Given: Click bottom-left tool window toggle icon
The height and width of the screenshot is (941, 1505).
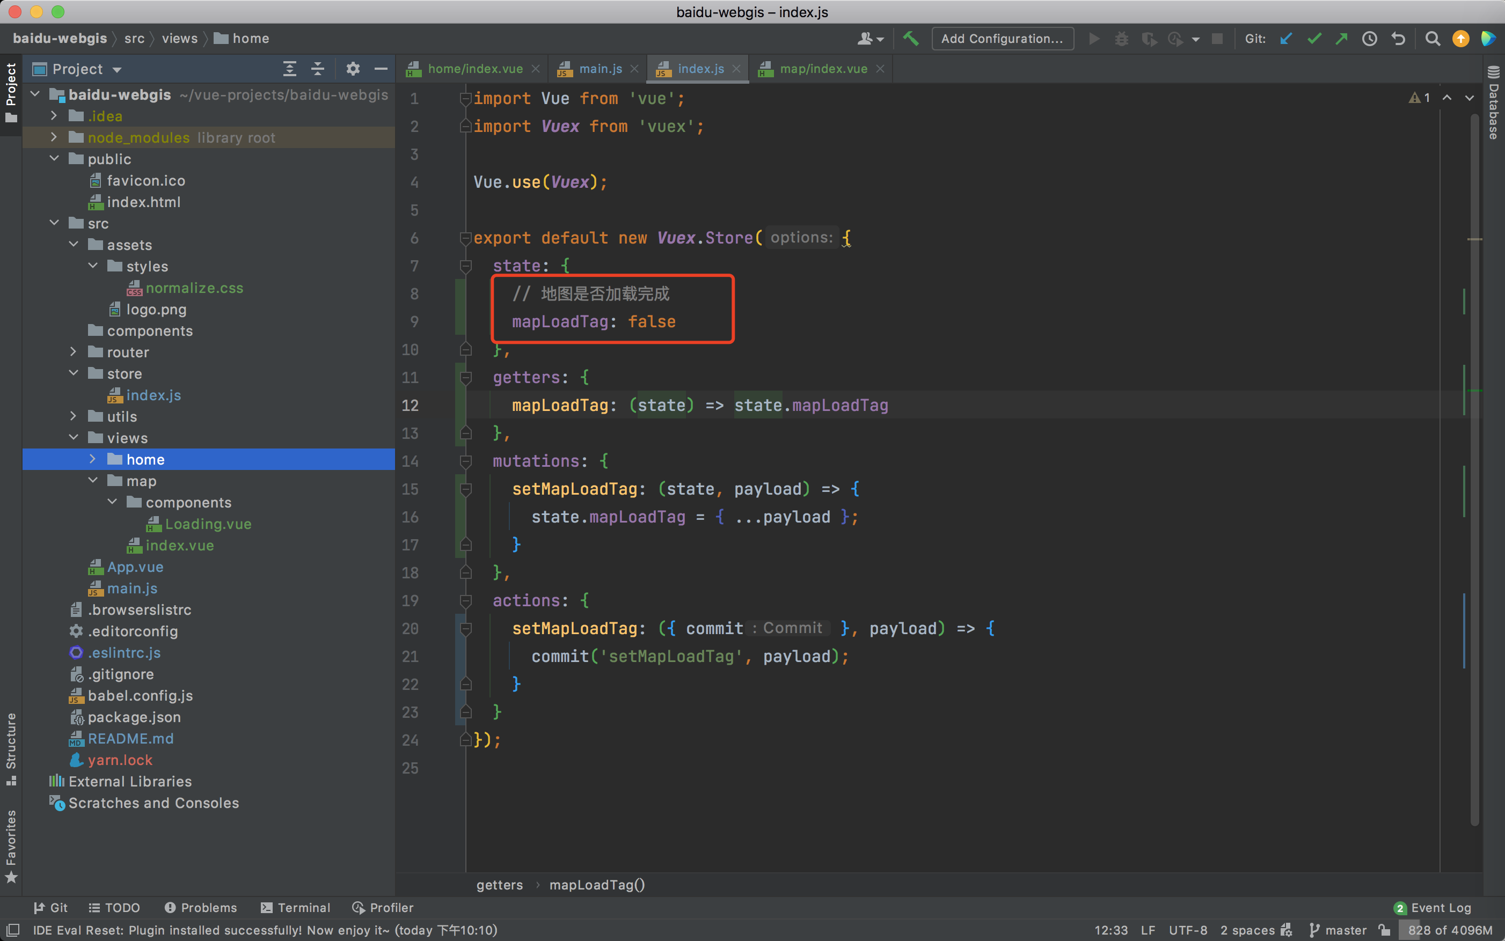Looking at the screenshot, I should (x=12, y=930).
